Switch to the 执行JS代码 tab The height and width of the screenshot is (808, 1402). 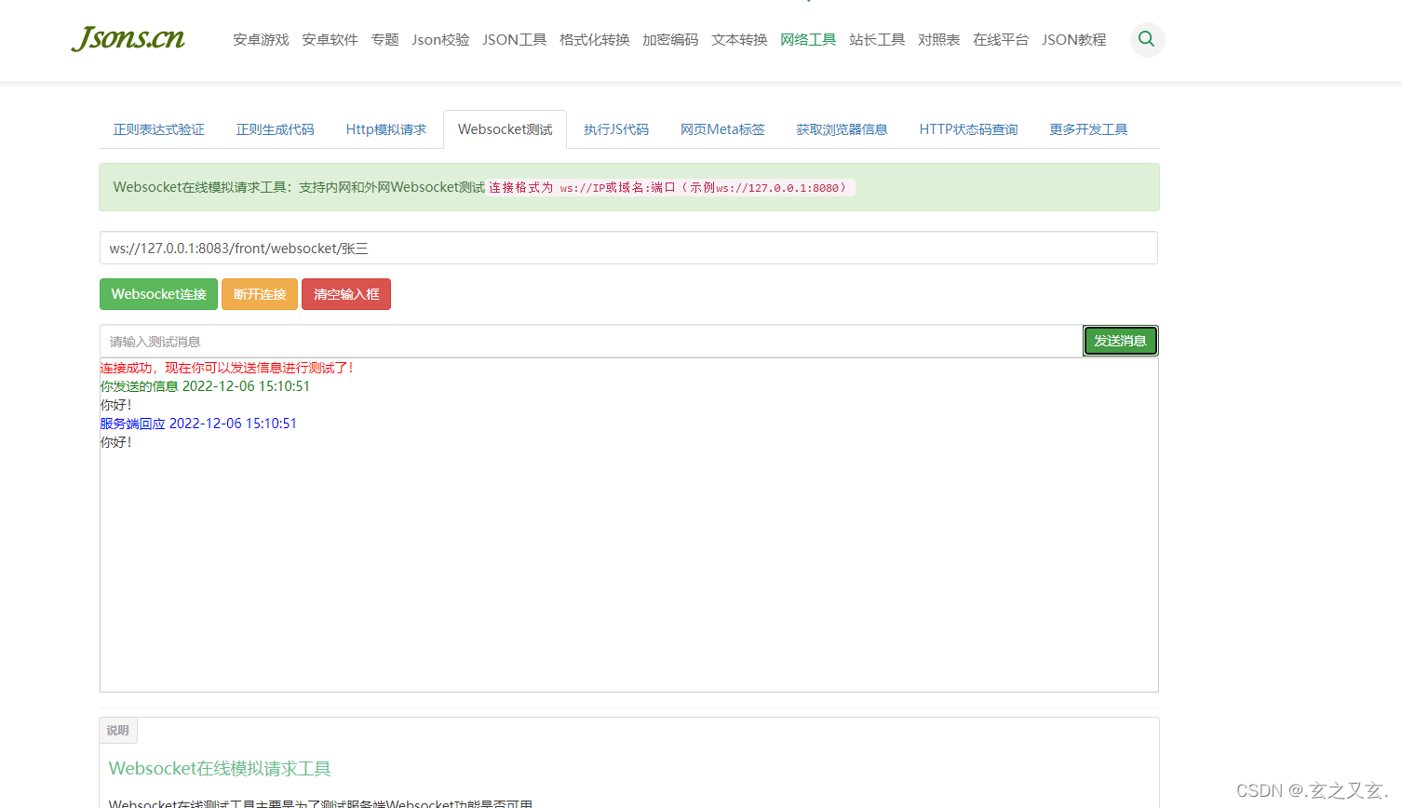tap(616, 129)
